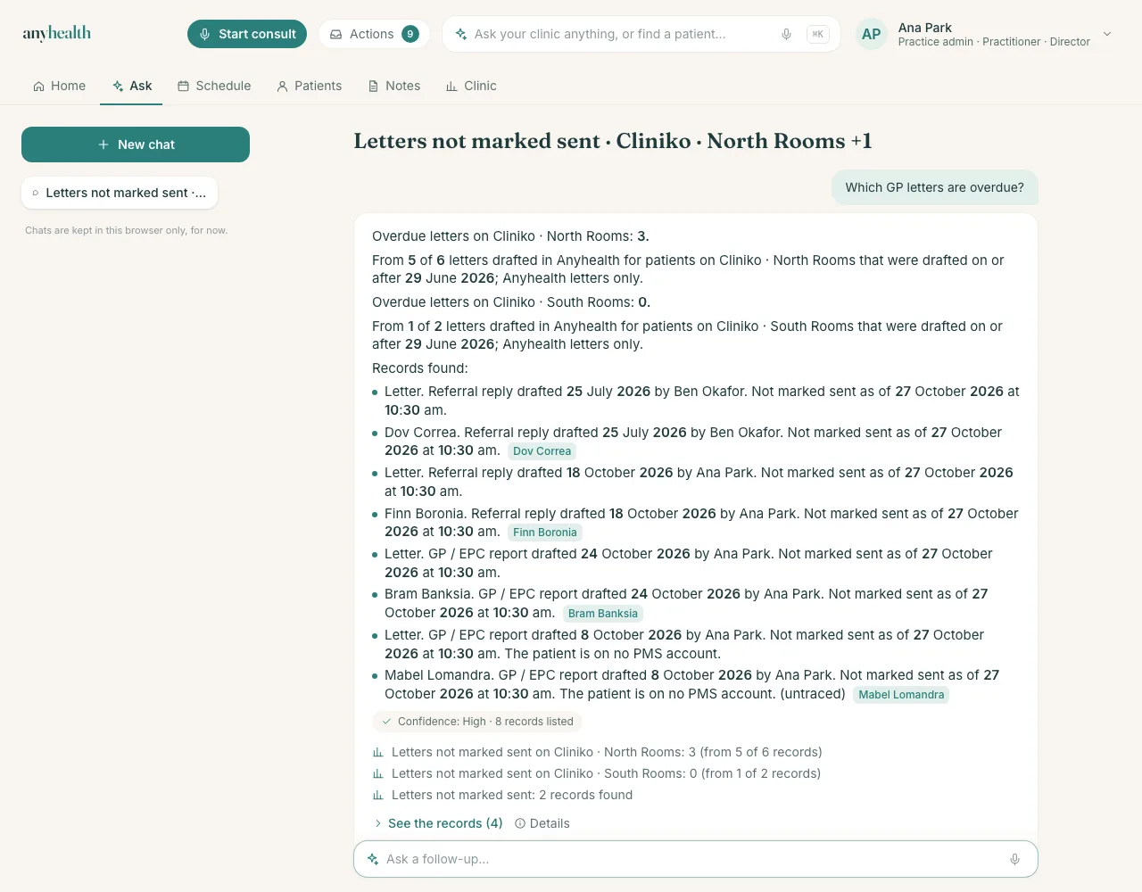Open the Actions button
The image size is (1142, 892).
(374, 34)
